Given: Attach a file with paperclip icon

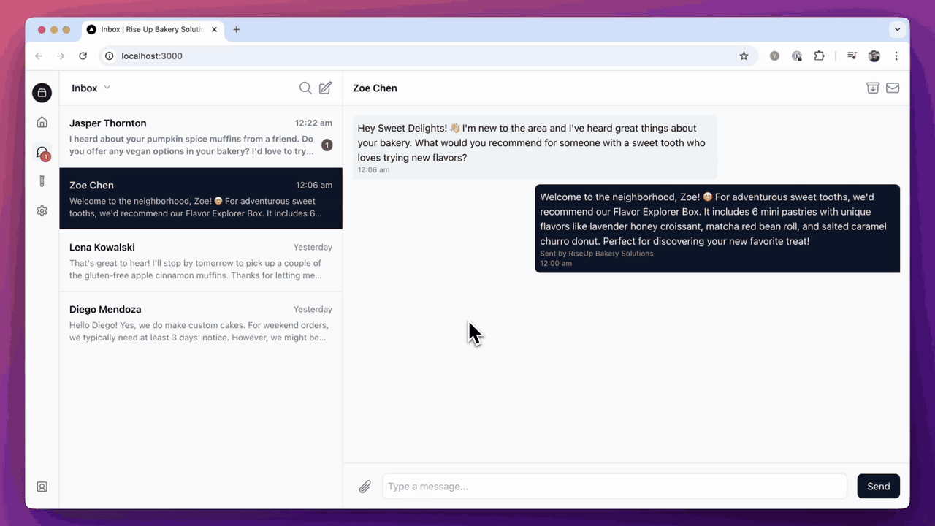Looking at the screenshot, I should (x=365, y=487).
